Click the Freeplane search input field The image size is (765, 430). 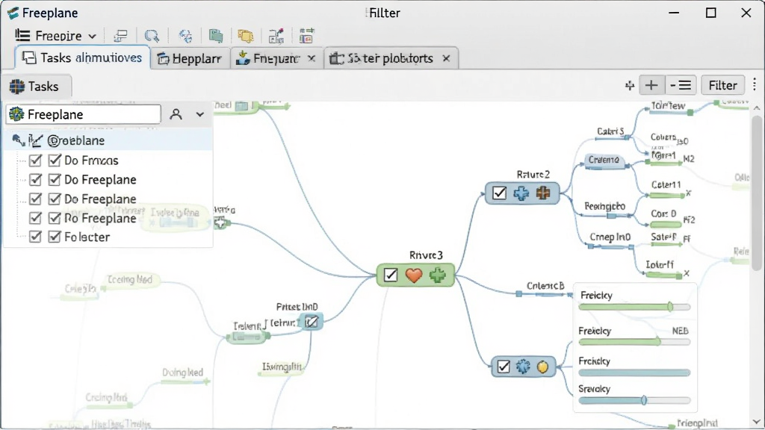tap(84, 114)
